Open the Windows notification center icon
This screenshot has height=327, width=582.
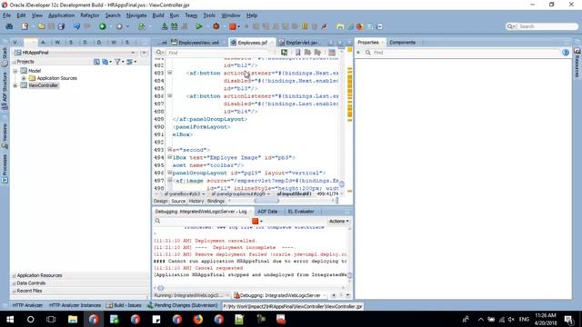tap(568, 319)
